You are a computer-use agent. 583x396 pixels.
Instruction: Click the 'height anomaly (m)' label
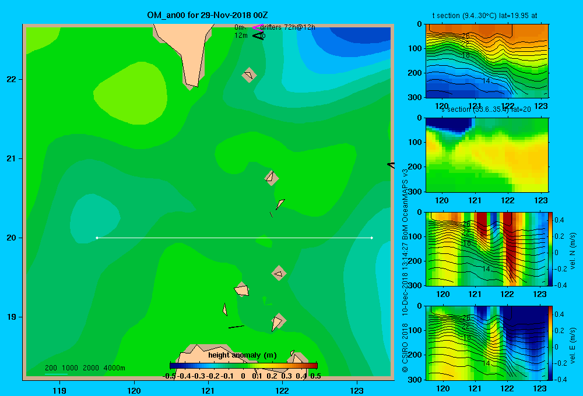point(243,355)
